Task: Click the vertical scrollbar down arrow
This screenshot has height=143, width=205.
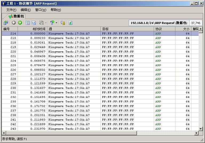Action: pos(200,129)
